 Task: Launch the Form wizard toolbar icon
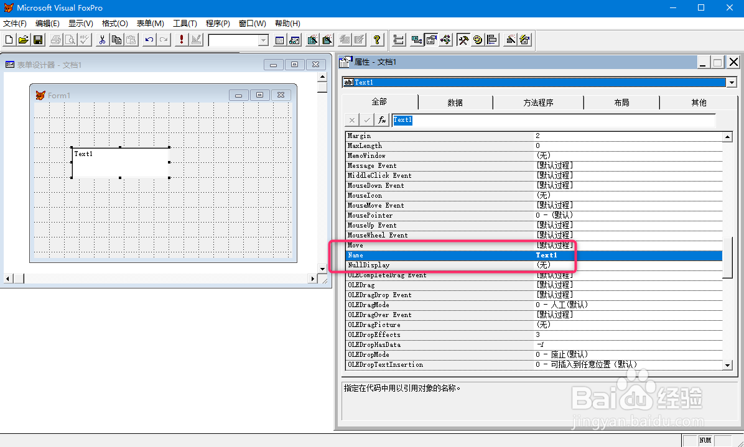(312, 40)
